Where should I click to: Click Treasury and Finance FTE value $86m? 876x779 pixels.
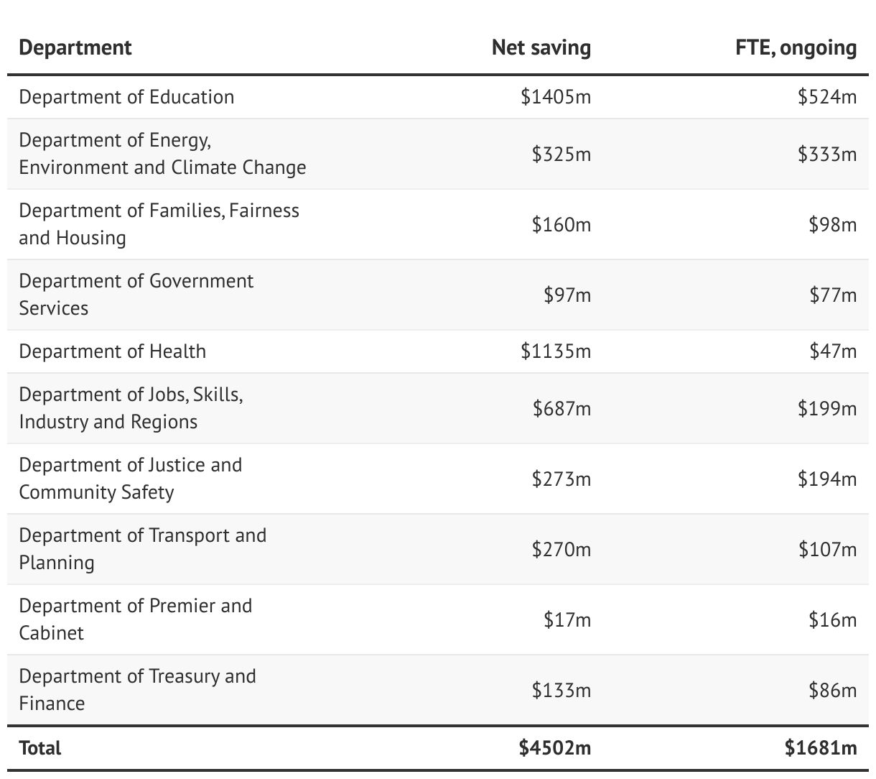click(x=832, y=690)
